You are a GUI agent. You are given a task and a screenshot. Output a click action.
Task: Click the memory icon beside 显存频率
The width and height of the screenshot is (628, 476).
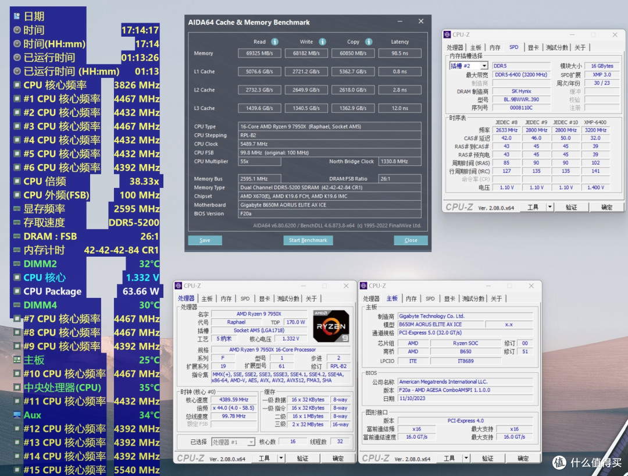pos(17,209)
